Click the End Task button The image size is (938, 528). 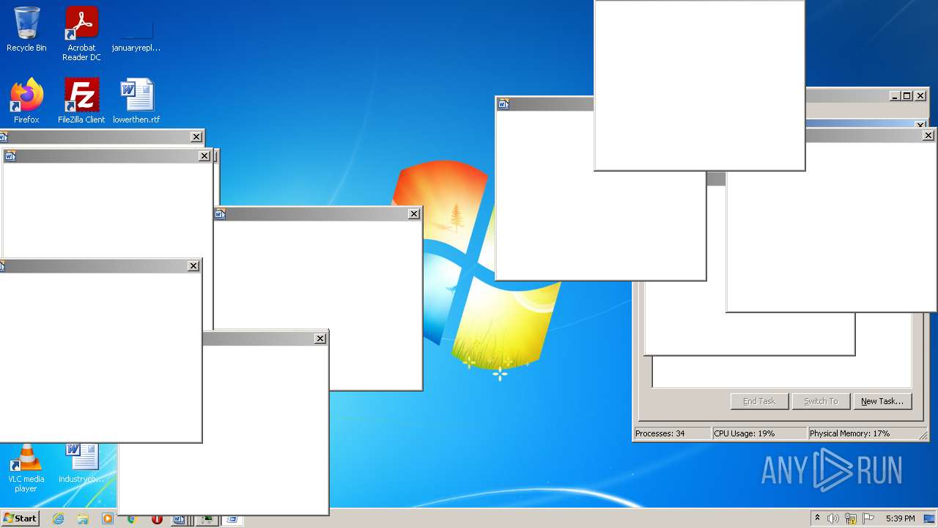click(x=759, y=401)
